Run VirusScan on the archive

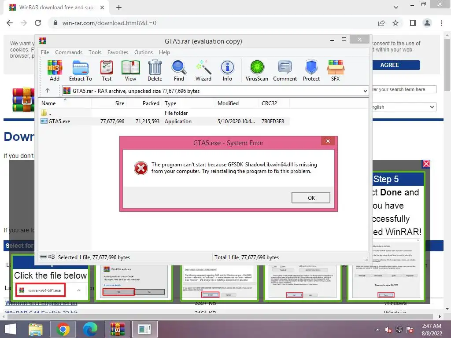pos(257,71)
